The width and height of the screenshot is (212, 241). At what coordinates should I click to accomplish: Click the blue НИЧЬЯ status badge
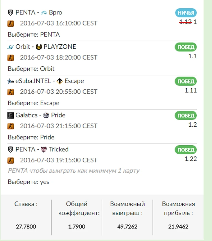point(186,13)
